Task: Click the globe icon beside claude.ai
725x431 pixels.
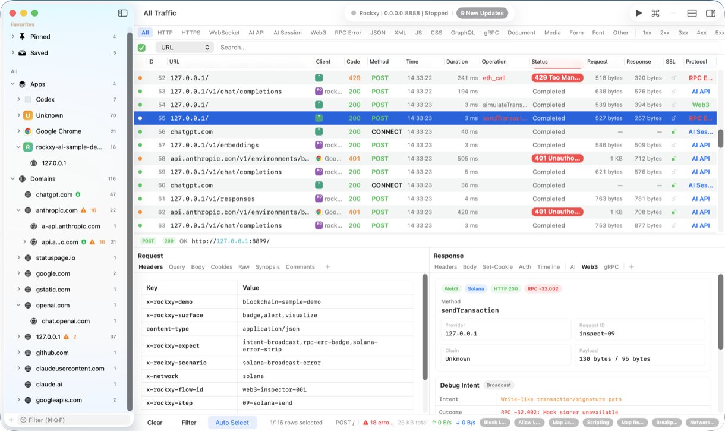Action: [x=28, y=384]
